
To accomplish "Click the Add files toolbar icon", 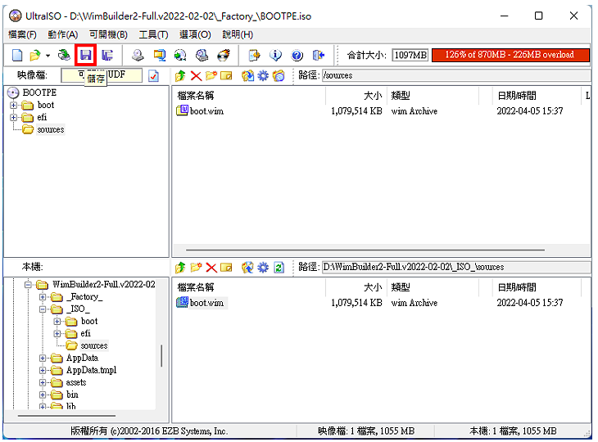I will [254, 56].
